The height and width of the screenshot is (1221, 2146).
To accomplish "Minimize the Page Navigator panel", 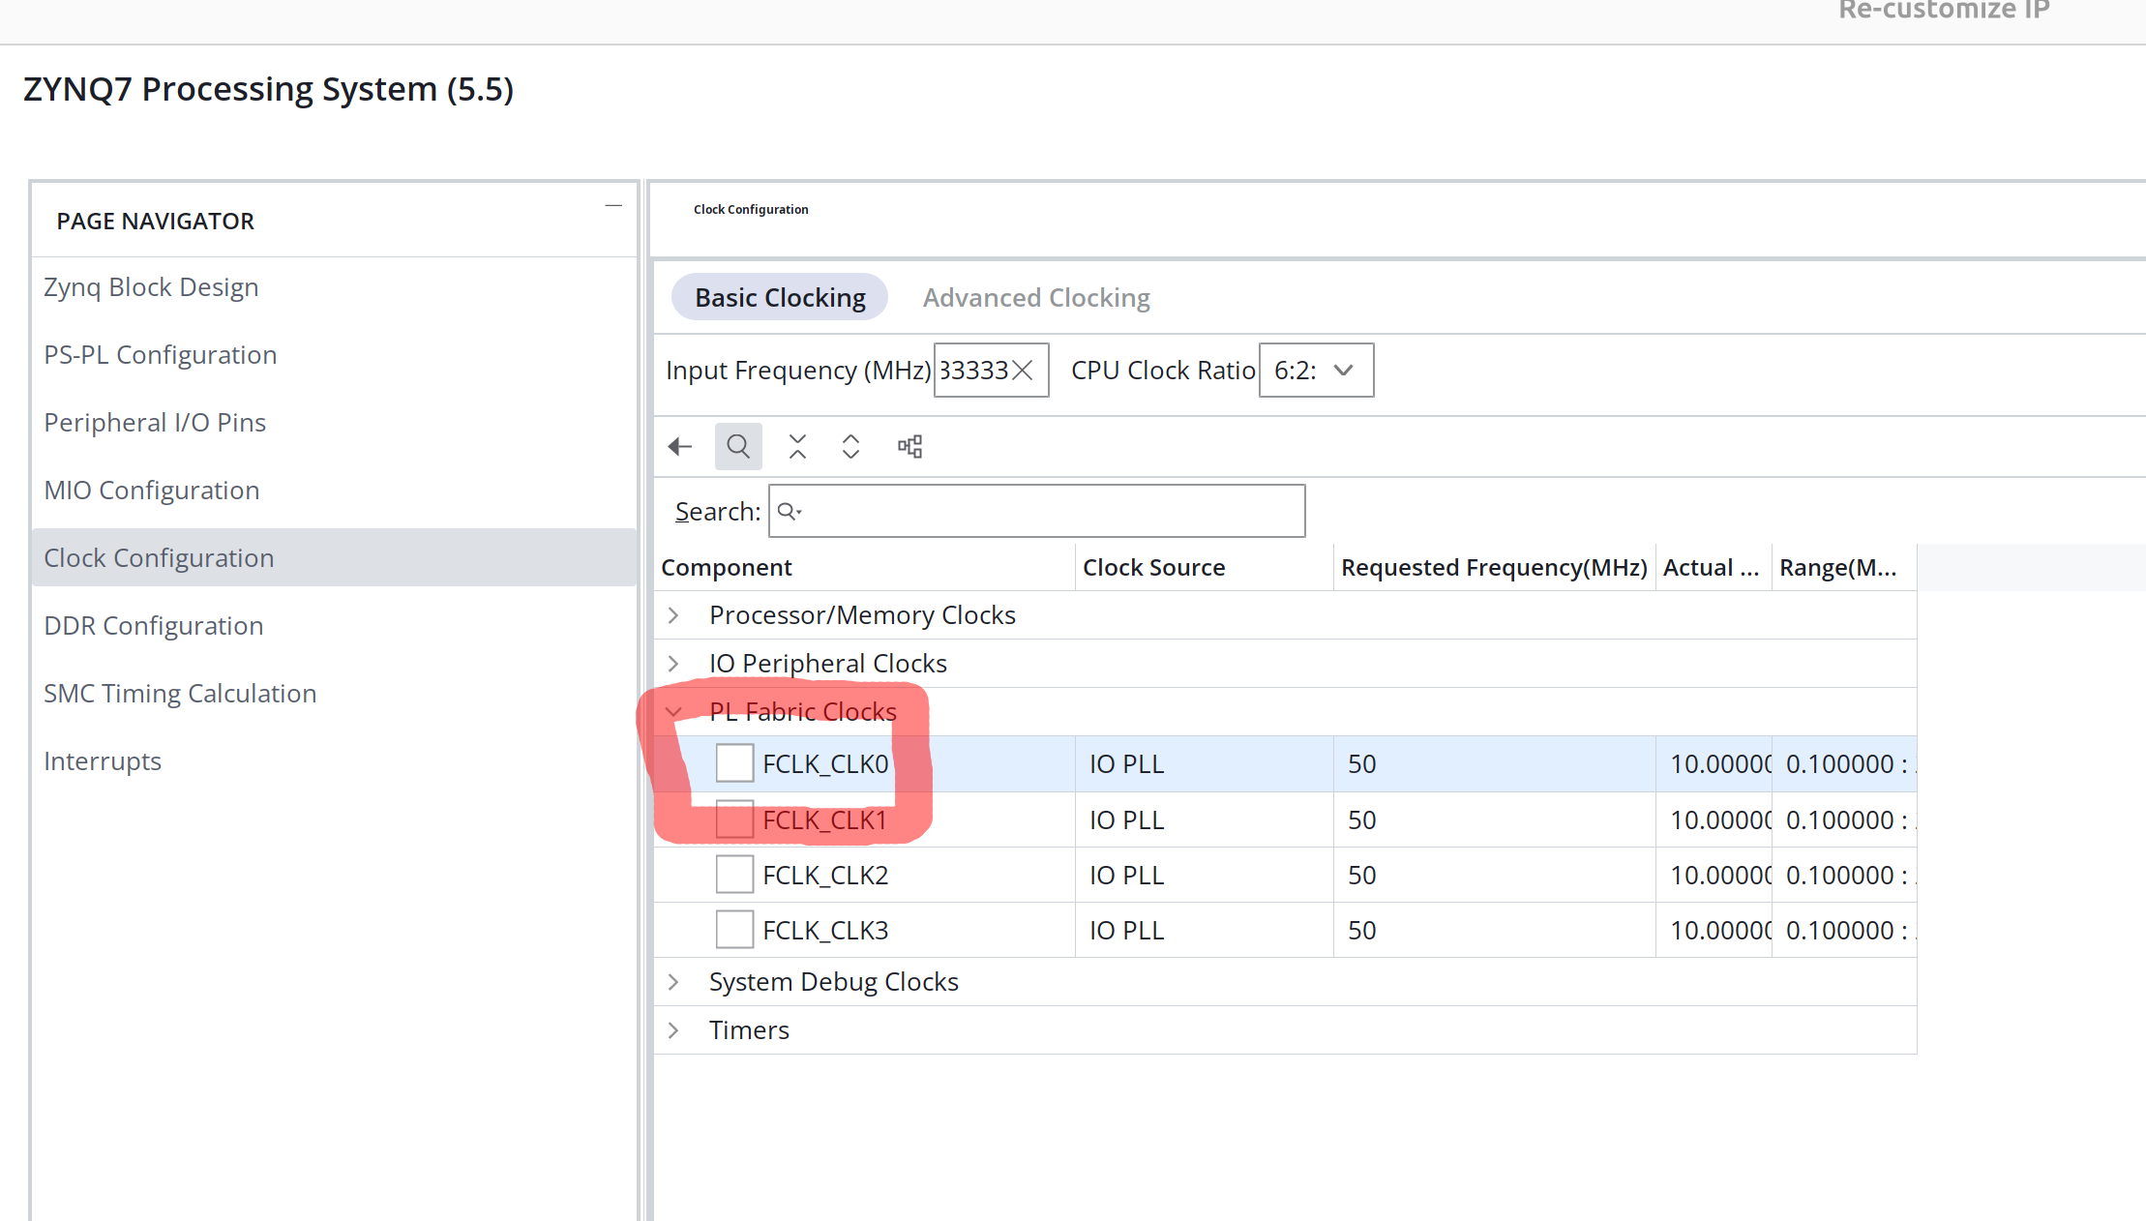I will point(613,205).
